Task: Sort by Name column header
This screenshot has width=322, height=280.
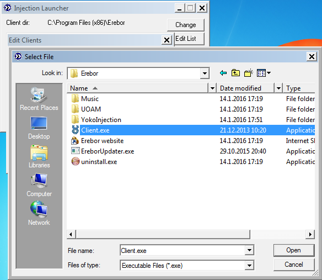Action: [138, 88]
